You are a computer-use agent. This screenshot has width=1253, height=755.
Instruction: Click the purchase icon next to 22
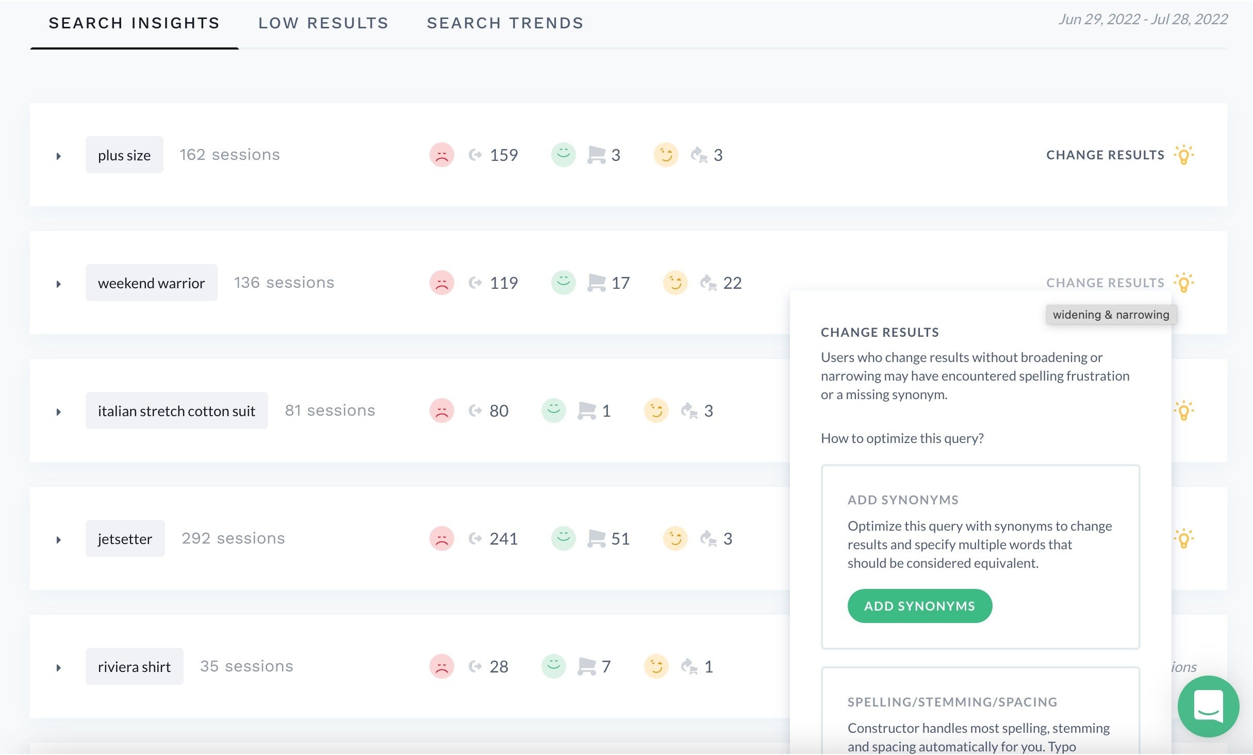710,283
